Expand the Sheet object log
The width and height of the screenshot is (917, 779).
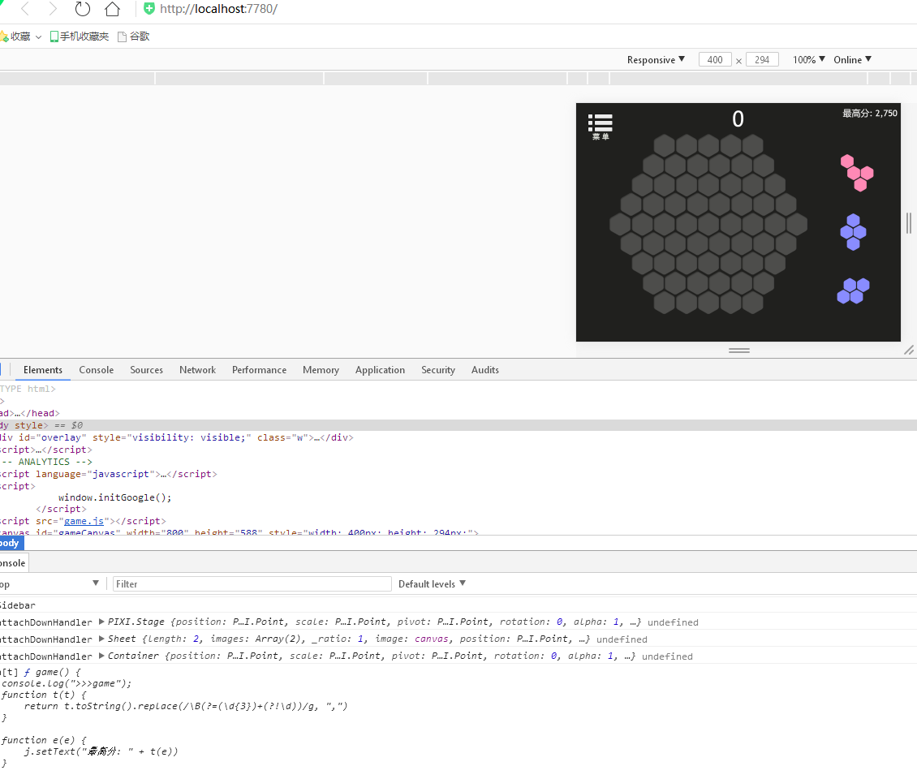[101, 639]
